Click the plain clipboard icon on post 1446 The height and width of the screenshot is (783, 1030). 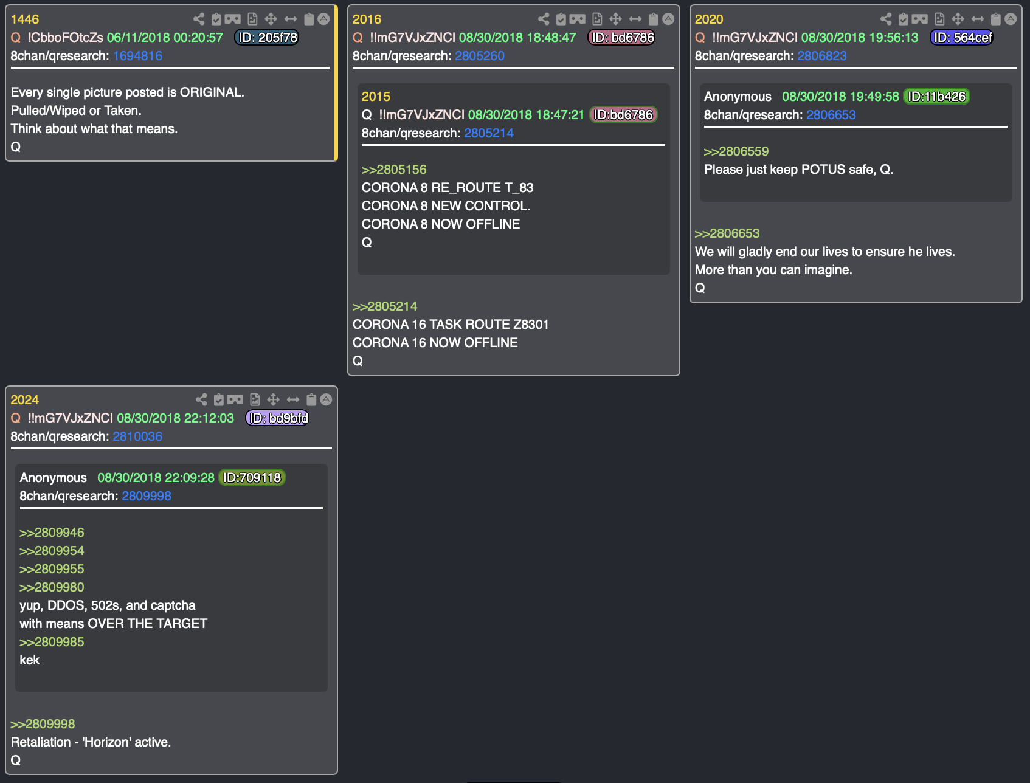309,19
